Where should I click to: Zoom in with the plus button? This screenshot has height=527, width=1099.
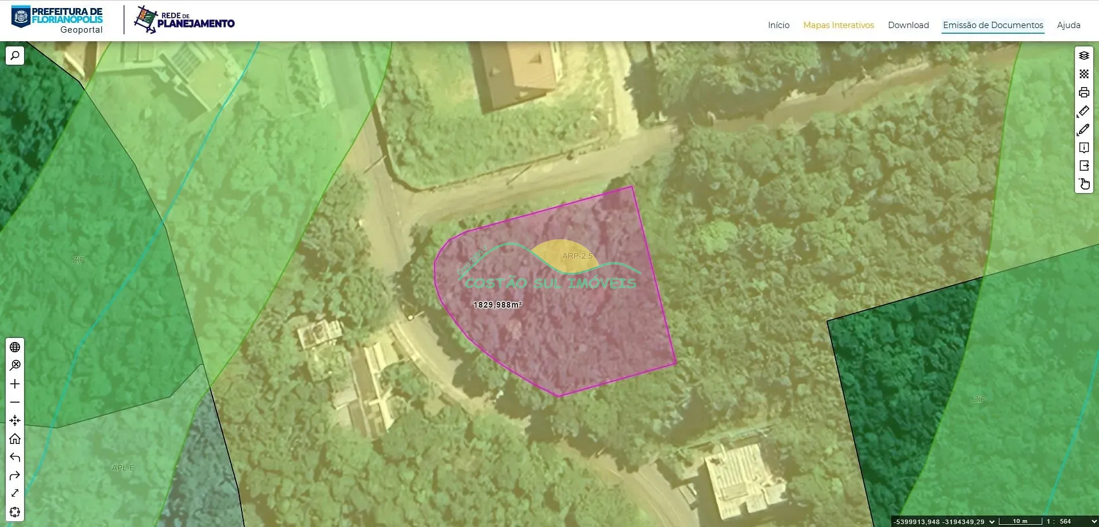click(x=15, y=384)
